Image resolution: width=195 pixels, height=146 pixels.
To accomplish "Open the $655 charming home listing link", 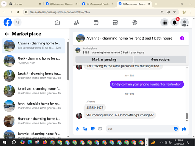I will [x=113, y=53].
